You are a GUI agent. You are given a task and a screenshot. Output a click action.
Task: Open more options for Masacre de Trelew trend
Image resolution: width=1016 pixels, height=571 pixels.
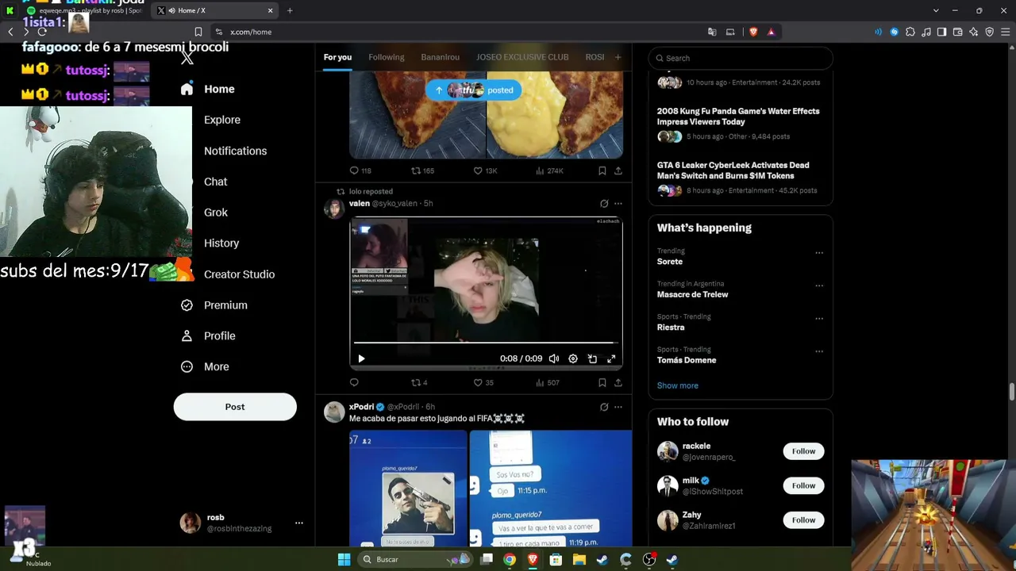tap(819, 285)
